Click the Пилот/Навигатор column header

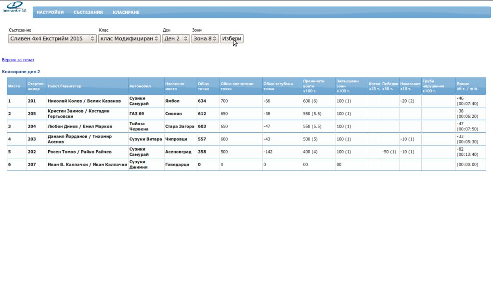pyautogui.click(x=65, y=86)
